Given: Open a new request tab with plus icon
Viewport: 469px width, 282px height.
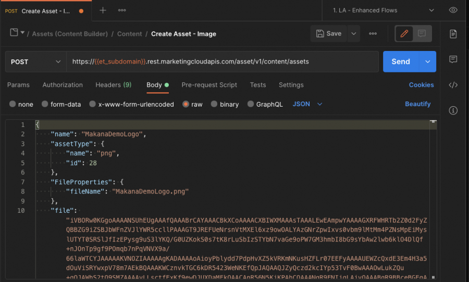Looking at the screenshot, I should [x=103, y=10].
